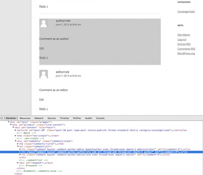
Task: Click the editorrole commenter name
Action: coord(62,72)
